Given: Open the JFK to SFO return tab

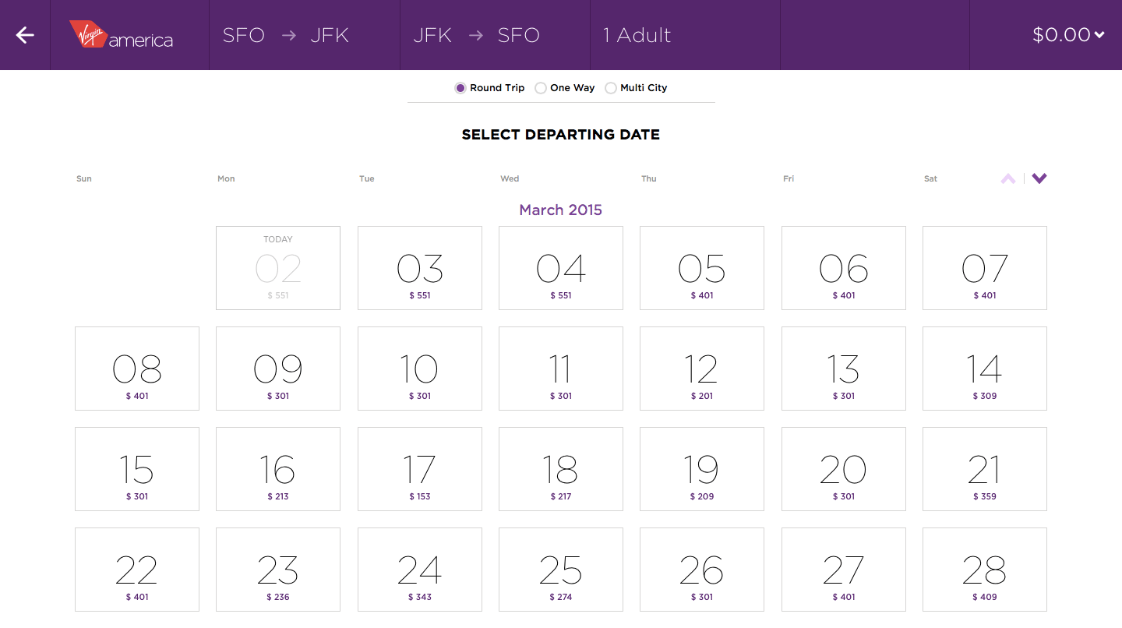Looking at the screenshot, I should (x=476, y=35).
